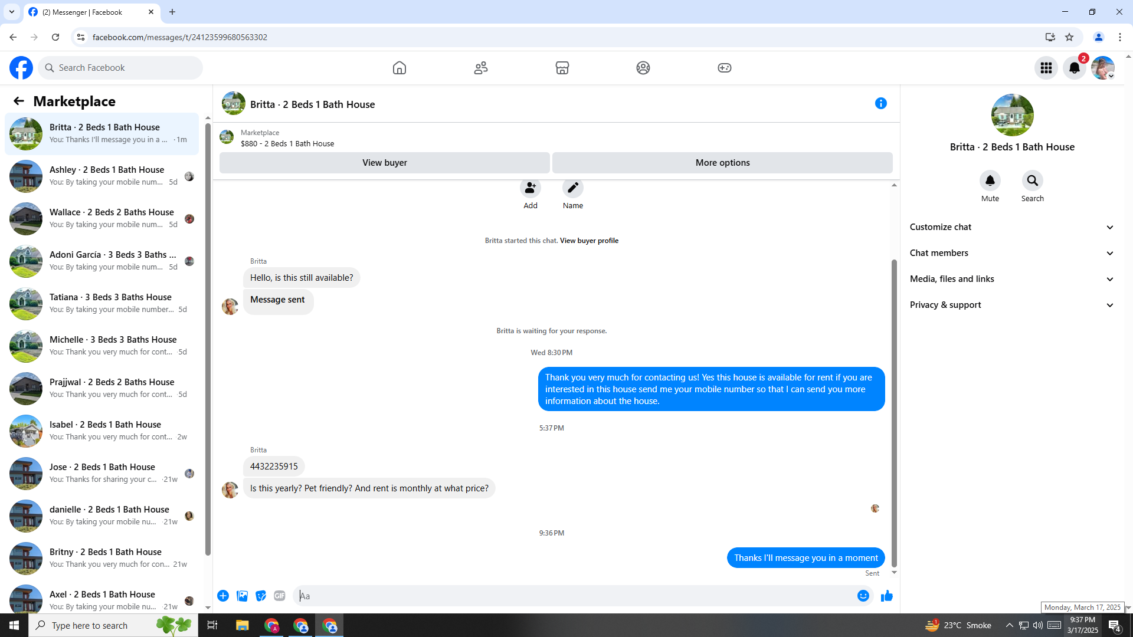Open a new browser tab
Screen dimensions: 1133x637
172,12
